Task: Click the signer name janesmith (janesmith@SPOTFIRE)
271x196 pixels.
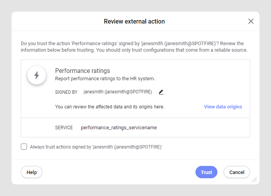Action: [x=118, y=92]
